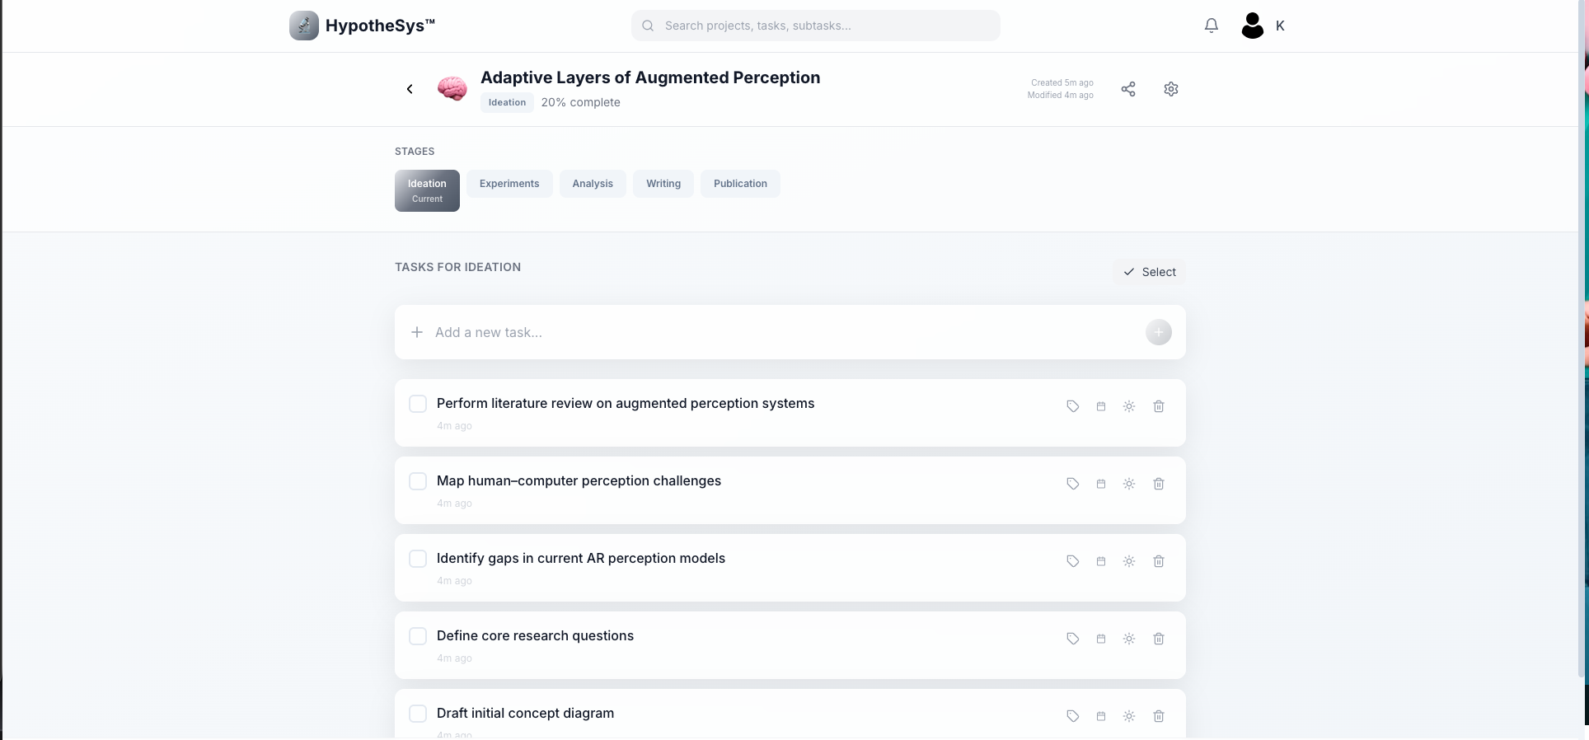Open calendar icon for 'Identify gaps' task
This screenshot has height=740, width=1589.
click(1100, 561)
